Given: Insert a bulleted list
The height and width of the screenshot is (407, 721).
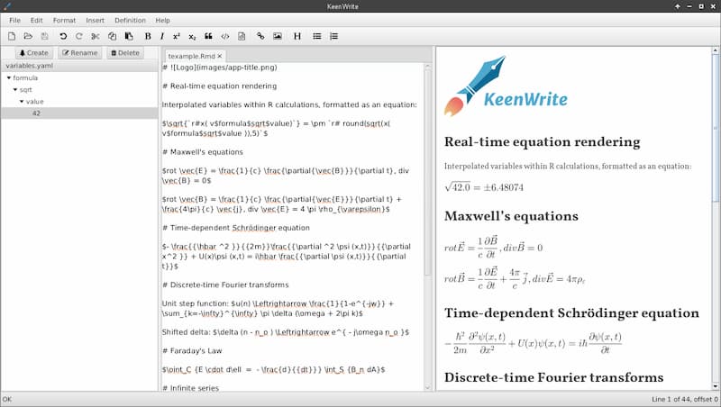Looking at the screenshot, I should 317,36.
